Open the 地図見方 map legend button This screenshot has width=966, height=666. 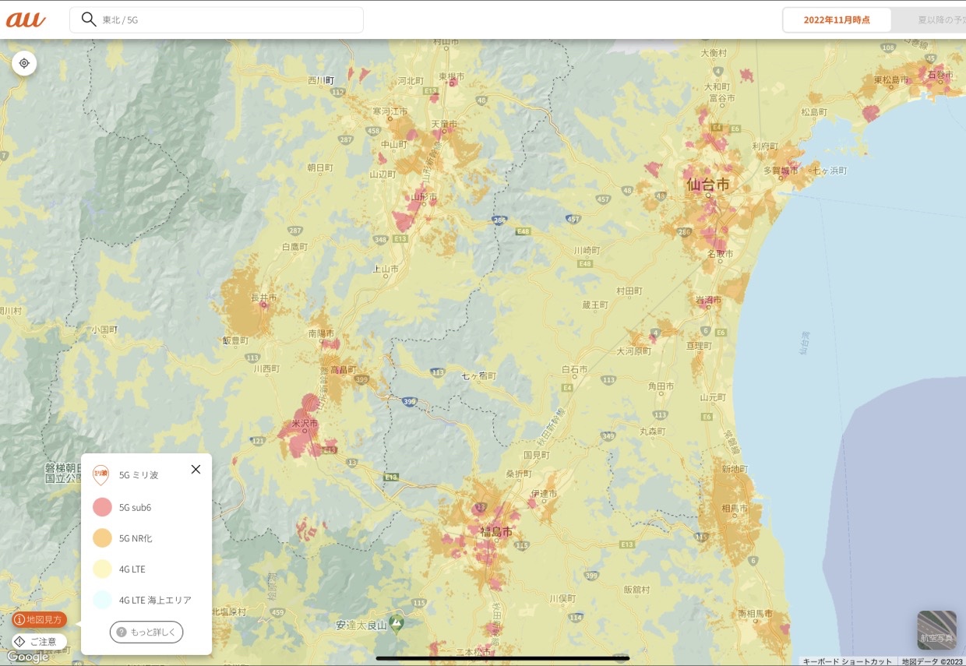(39, 620)
